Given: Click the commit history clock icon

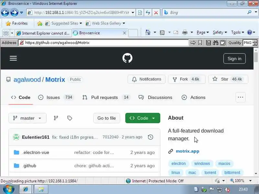Looking at the screenshot, I should click(x=150, y=137).
